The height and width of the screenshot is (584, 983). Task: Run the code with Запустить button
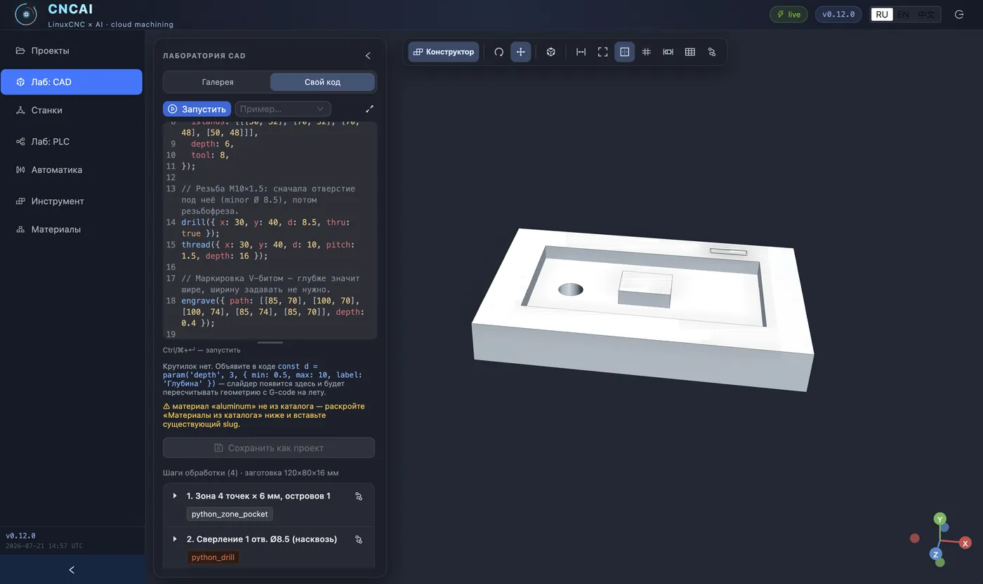point(197,109)
